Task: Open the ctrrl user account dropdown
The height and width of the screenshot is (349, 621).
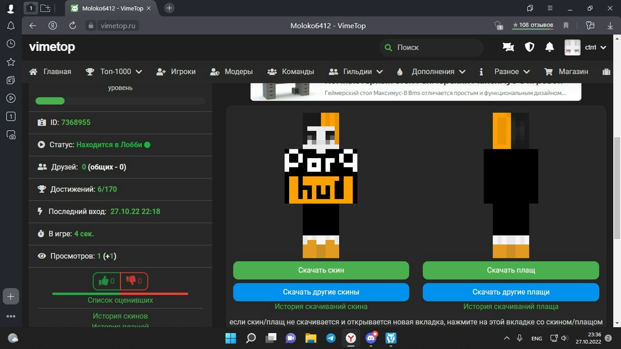Action: [586, 48]
